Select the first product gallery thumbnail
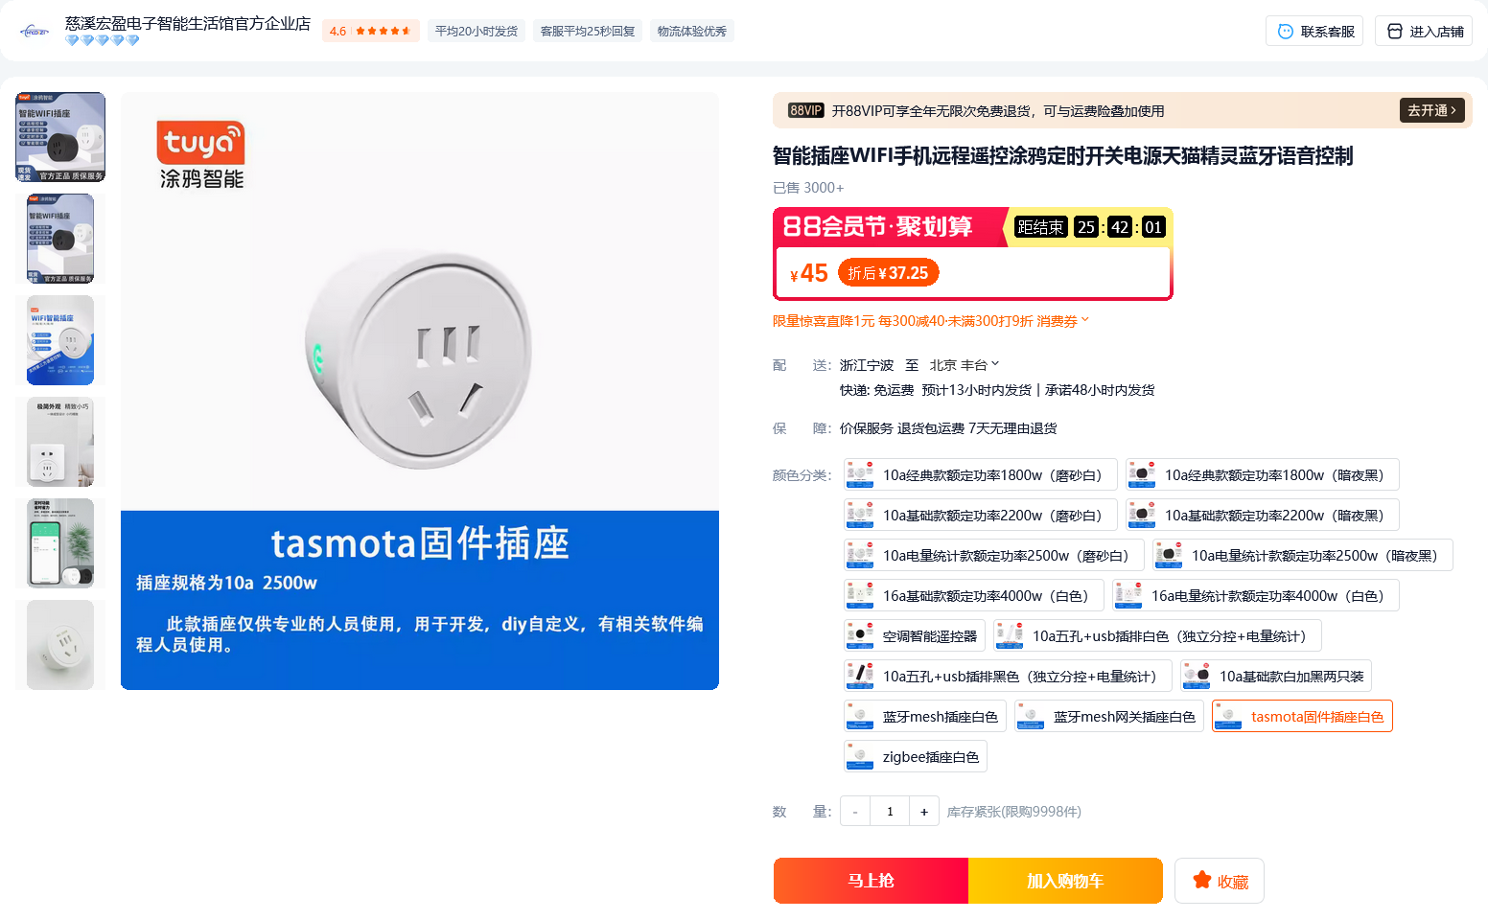This screenshot has height=920, width=1488. pos(60,136)
